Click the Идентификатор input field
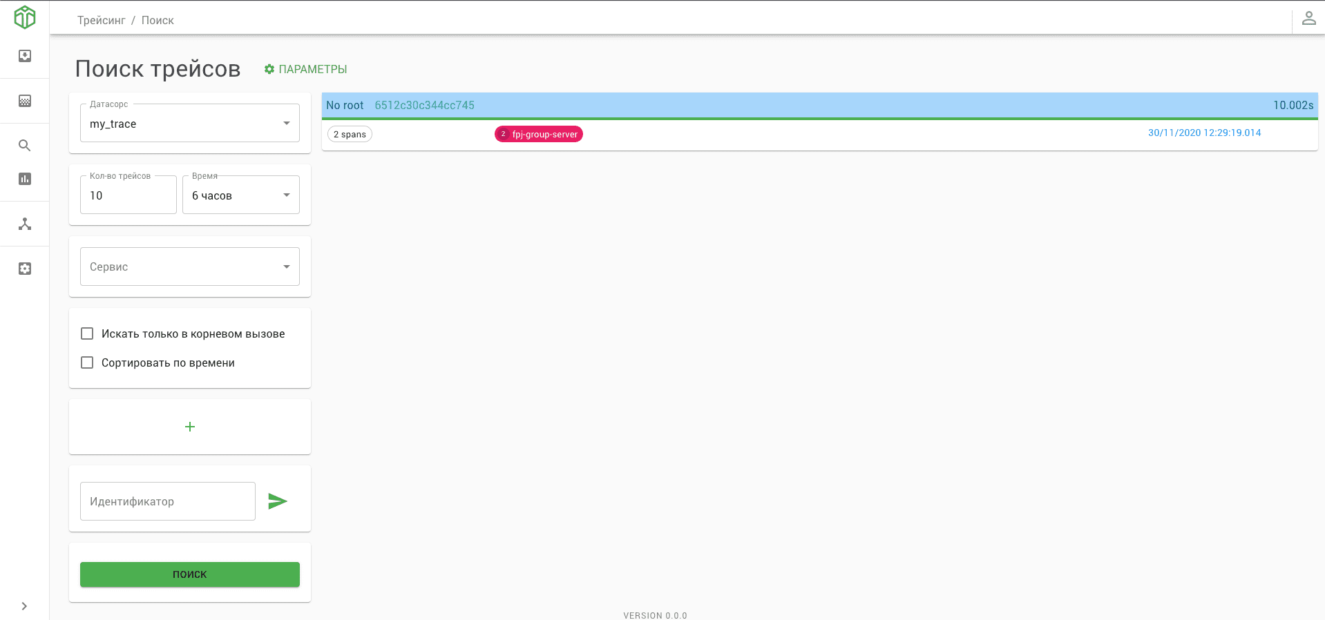 point(167,501)
